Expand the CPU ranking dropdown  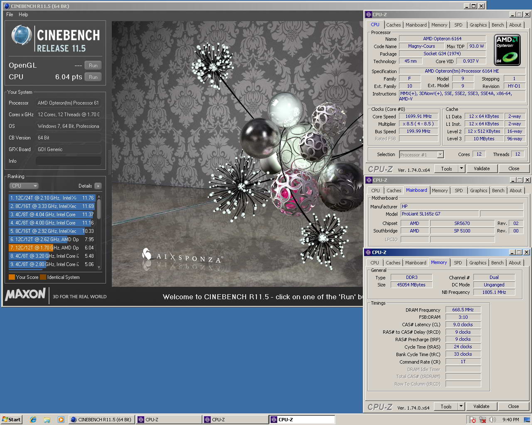24,186
